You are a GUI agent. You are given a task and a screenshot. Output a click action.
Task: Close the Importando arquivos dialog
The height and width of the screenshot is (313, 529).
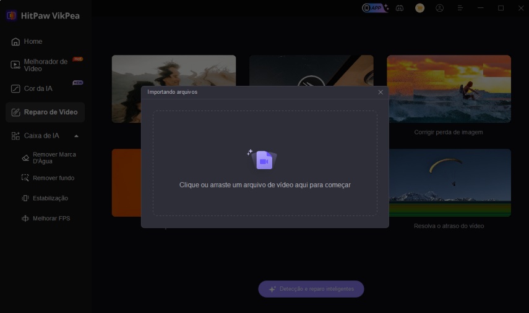pos(381,92)
